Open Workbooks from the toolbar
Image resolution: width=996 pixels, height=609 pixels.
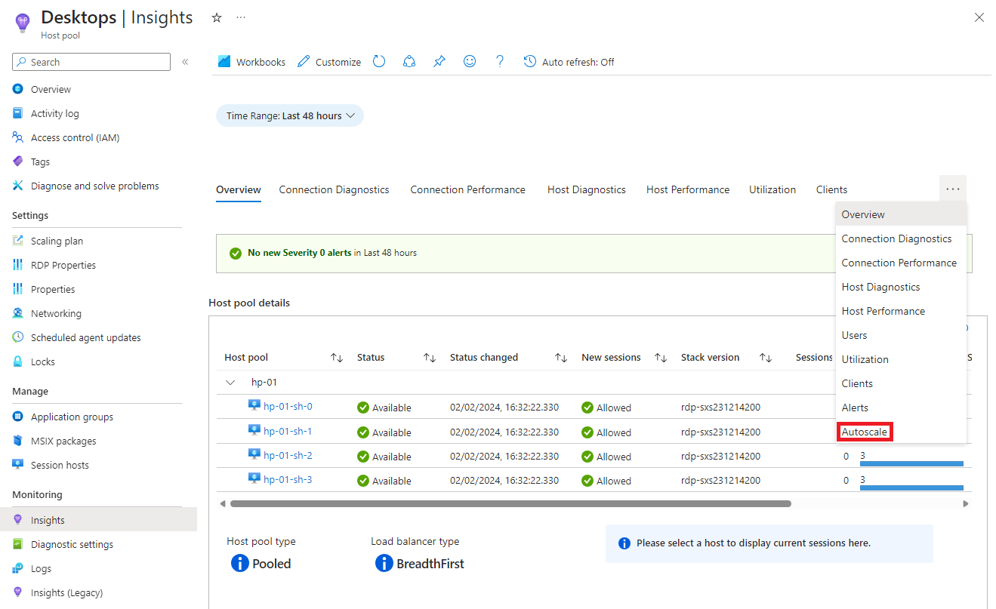tap(251, 62)
